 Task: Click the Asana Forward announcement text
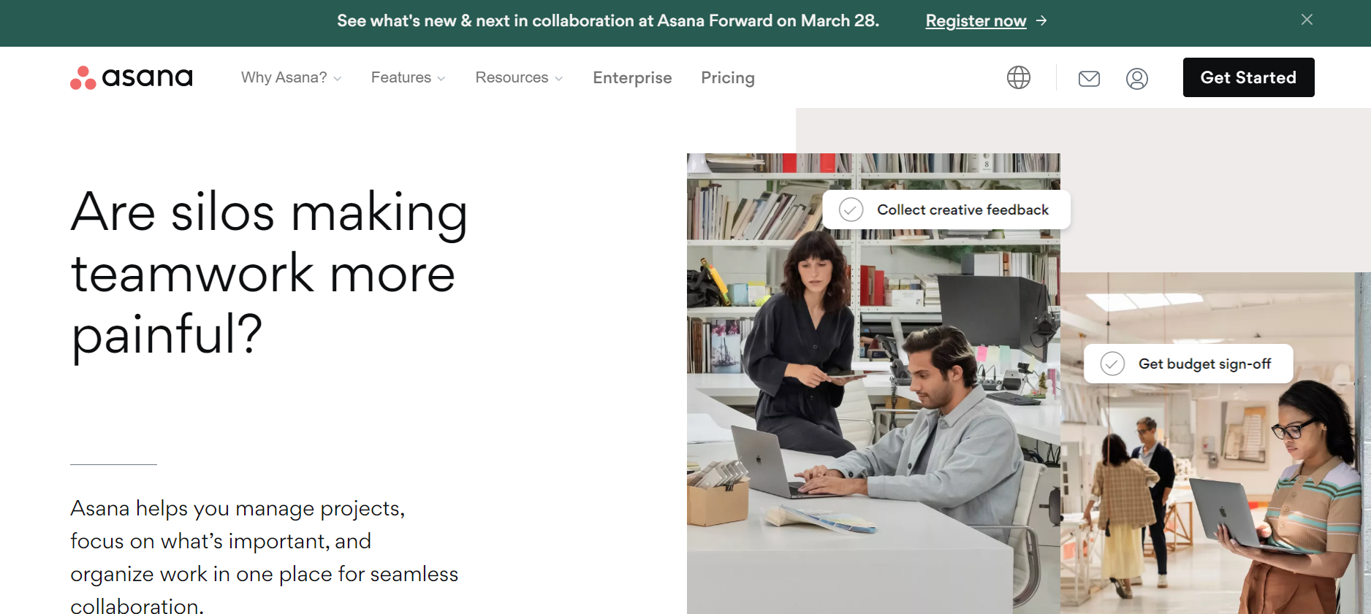click(608, 20)
